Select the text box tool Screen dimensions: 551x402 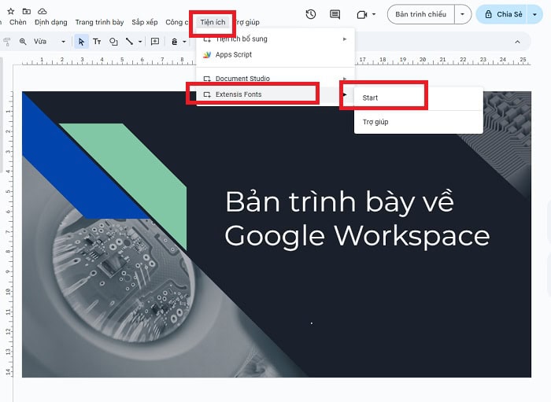pyautogui.click(x=97, y=42)
